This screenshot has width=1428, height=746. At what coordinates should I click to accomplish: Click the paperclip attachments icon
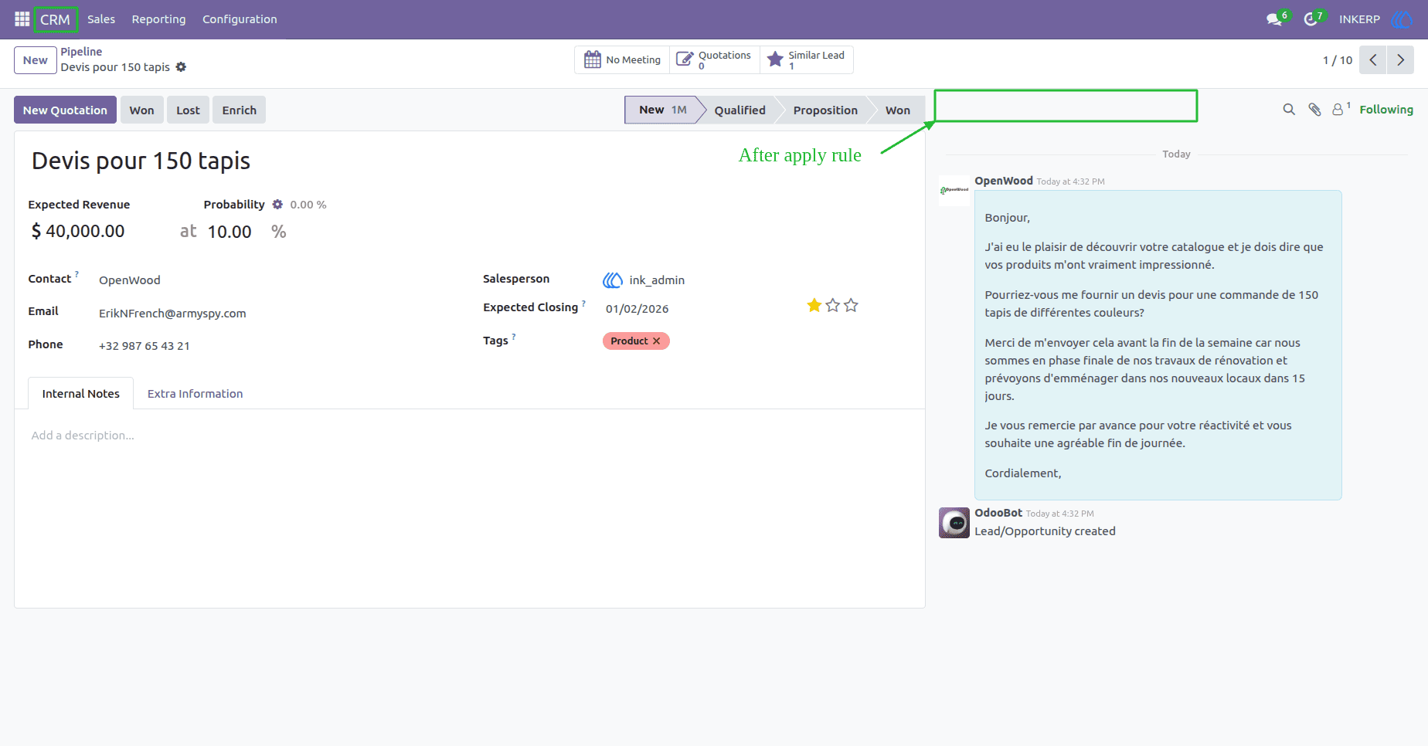tap(1314, 110)
